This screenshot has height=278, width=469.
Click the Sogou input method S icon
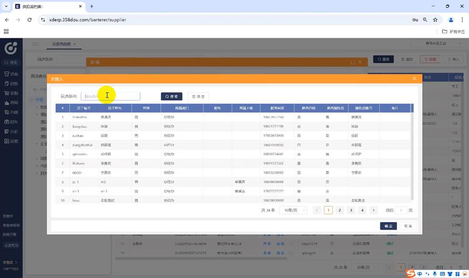(411, 273)
